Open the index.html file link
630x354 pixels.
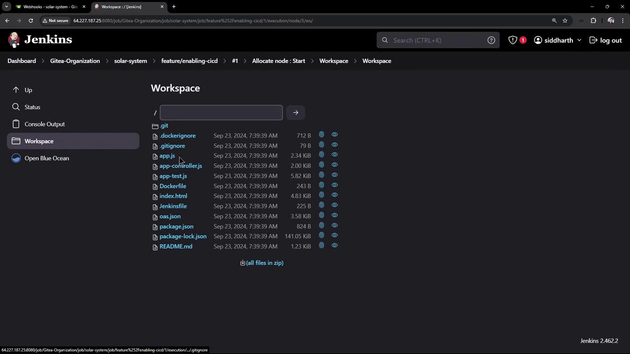[173, 196]
